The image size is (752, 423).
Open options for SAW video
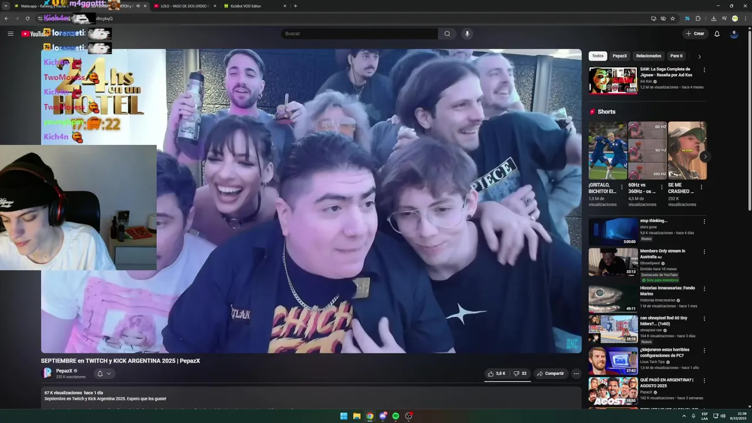(704, 70)
